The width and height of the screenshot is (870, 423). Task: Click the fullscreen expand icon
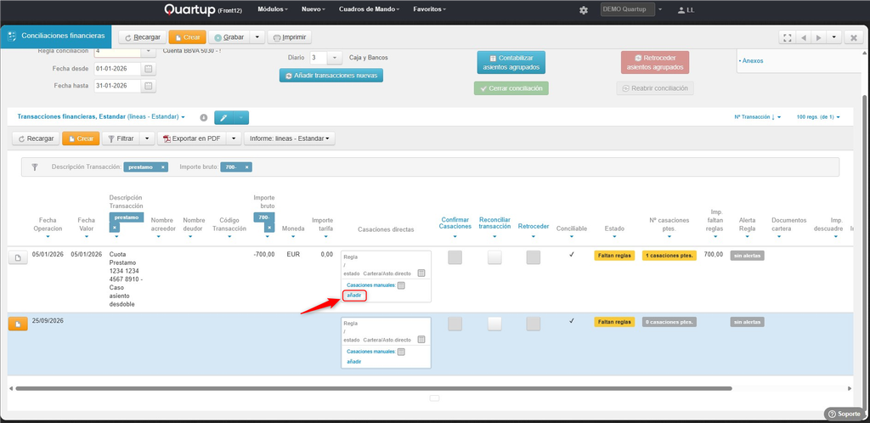point(787,37)
